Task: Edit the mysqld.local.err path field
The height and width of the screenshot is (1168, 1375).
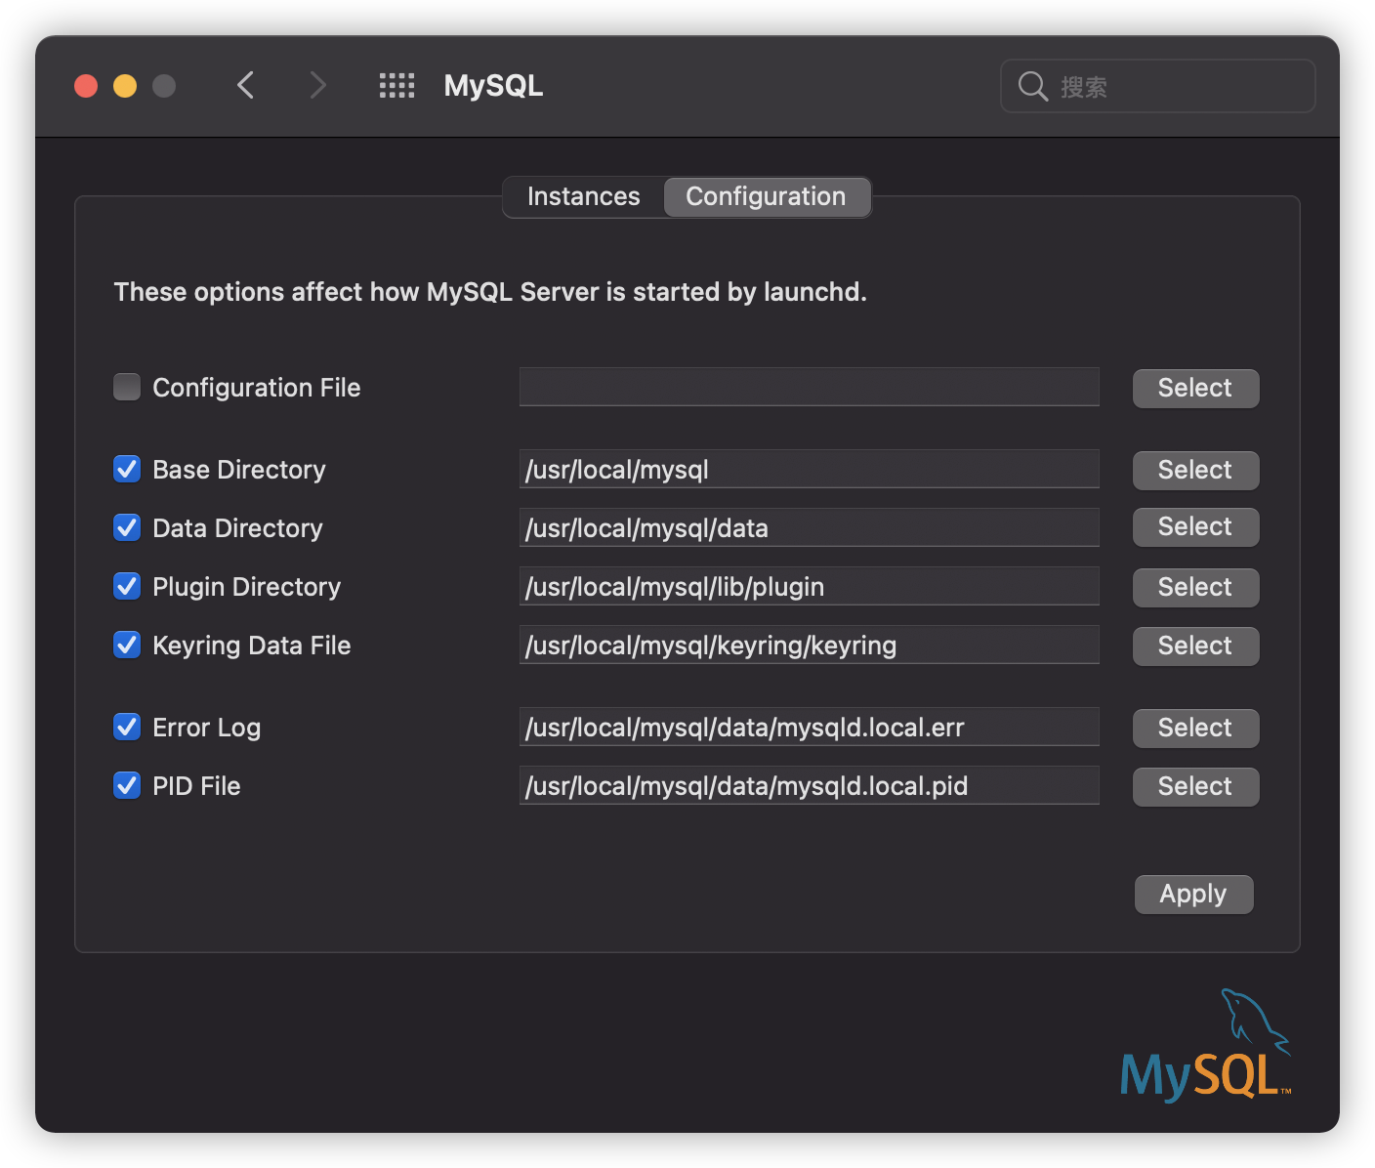Action: [810, 727]
